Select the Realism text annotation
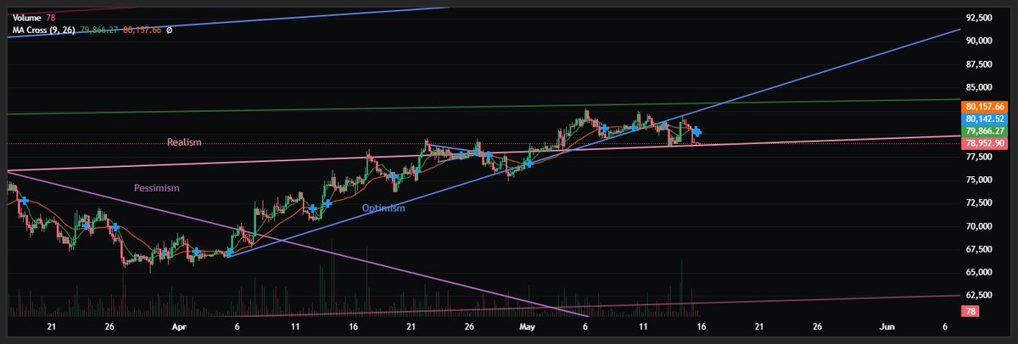 click(x=184, y=142)
